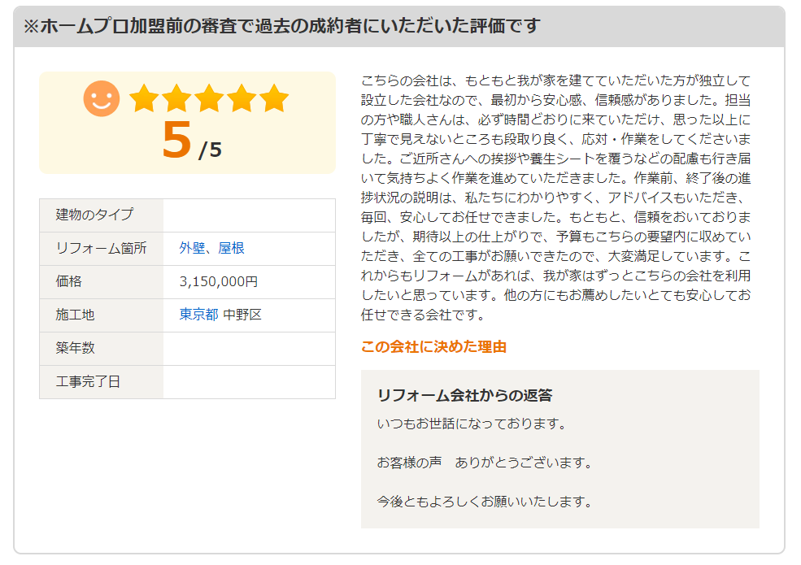
Task: Click the お客様の声 ありがとうございます reply line
Action: 484,463
